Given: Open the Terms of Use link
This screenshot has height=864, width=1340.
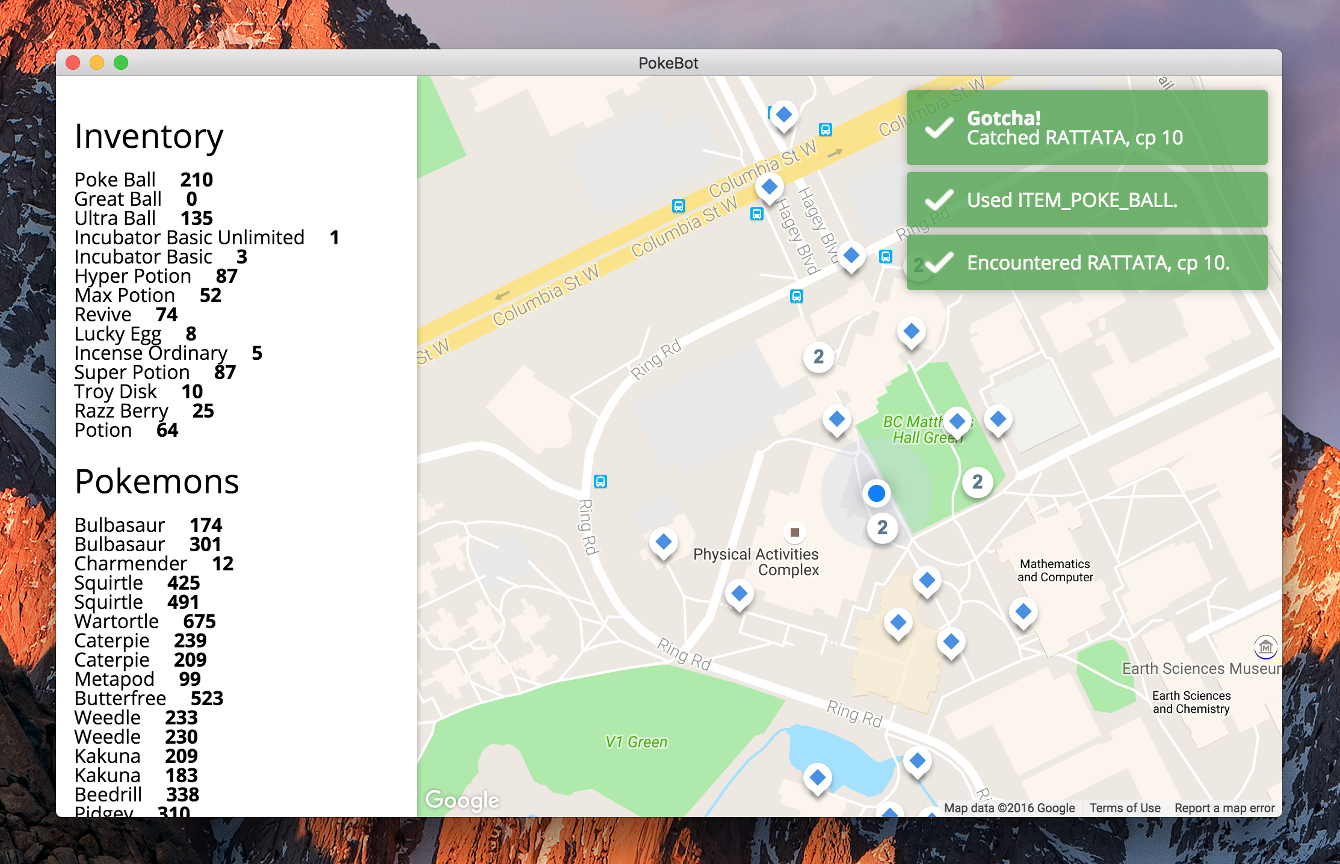Looking at the screenshot, I should click(1124, 808).
